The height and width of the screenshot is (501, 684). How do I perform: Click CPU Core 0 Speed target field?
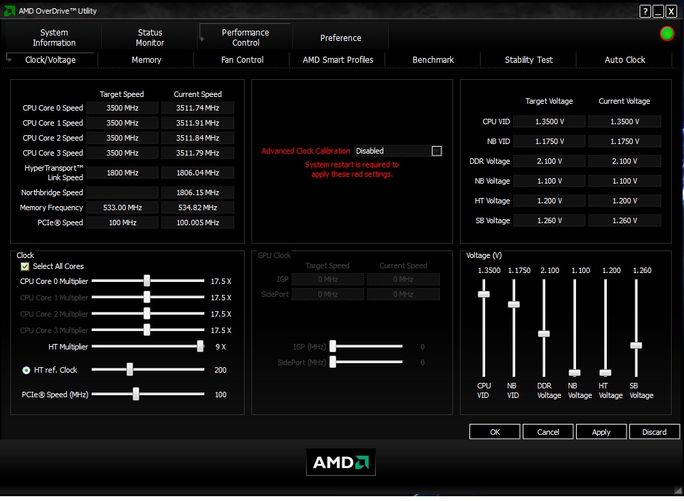[122, 108]
